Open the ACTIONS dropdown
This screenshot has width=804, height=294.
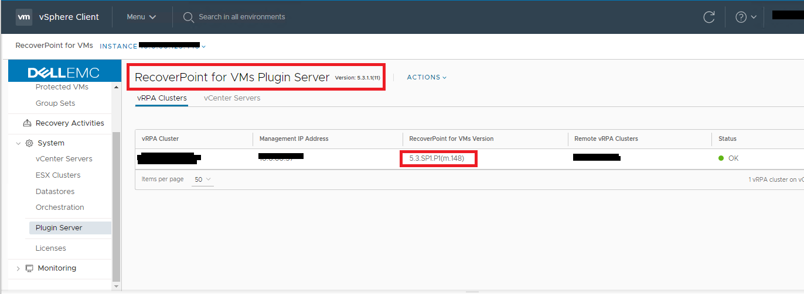(x=427, y=77)
